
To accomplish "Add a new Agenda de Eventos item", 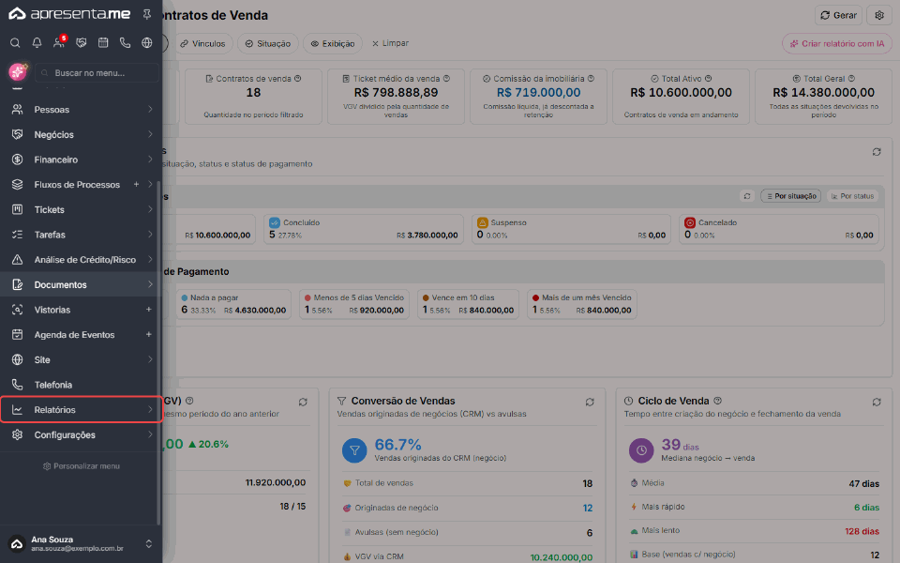I will pyautogui.click(x=149, y=335).
